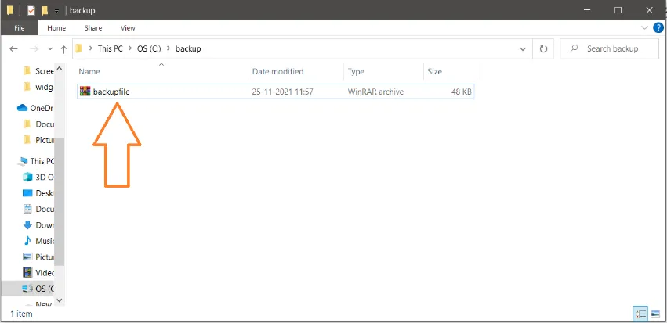
Task: Expand the ribbon with the chevron
Action: tap(644, 28)
